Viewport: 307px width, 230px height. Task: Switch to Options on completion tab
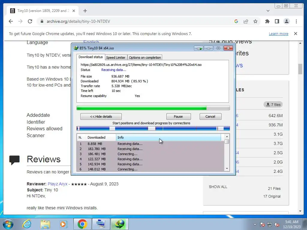point(145,57)
